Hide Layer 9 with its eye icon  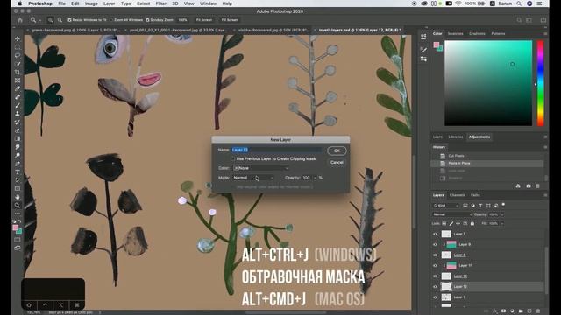tap(436, 245)
